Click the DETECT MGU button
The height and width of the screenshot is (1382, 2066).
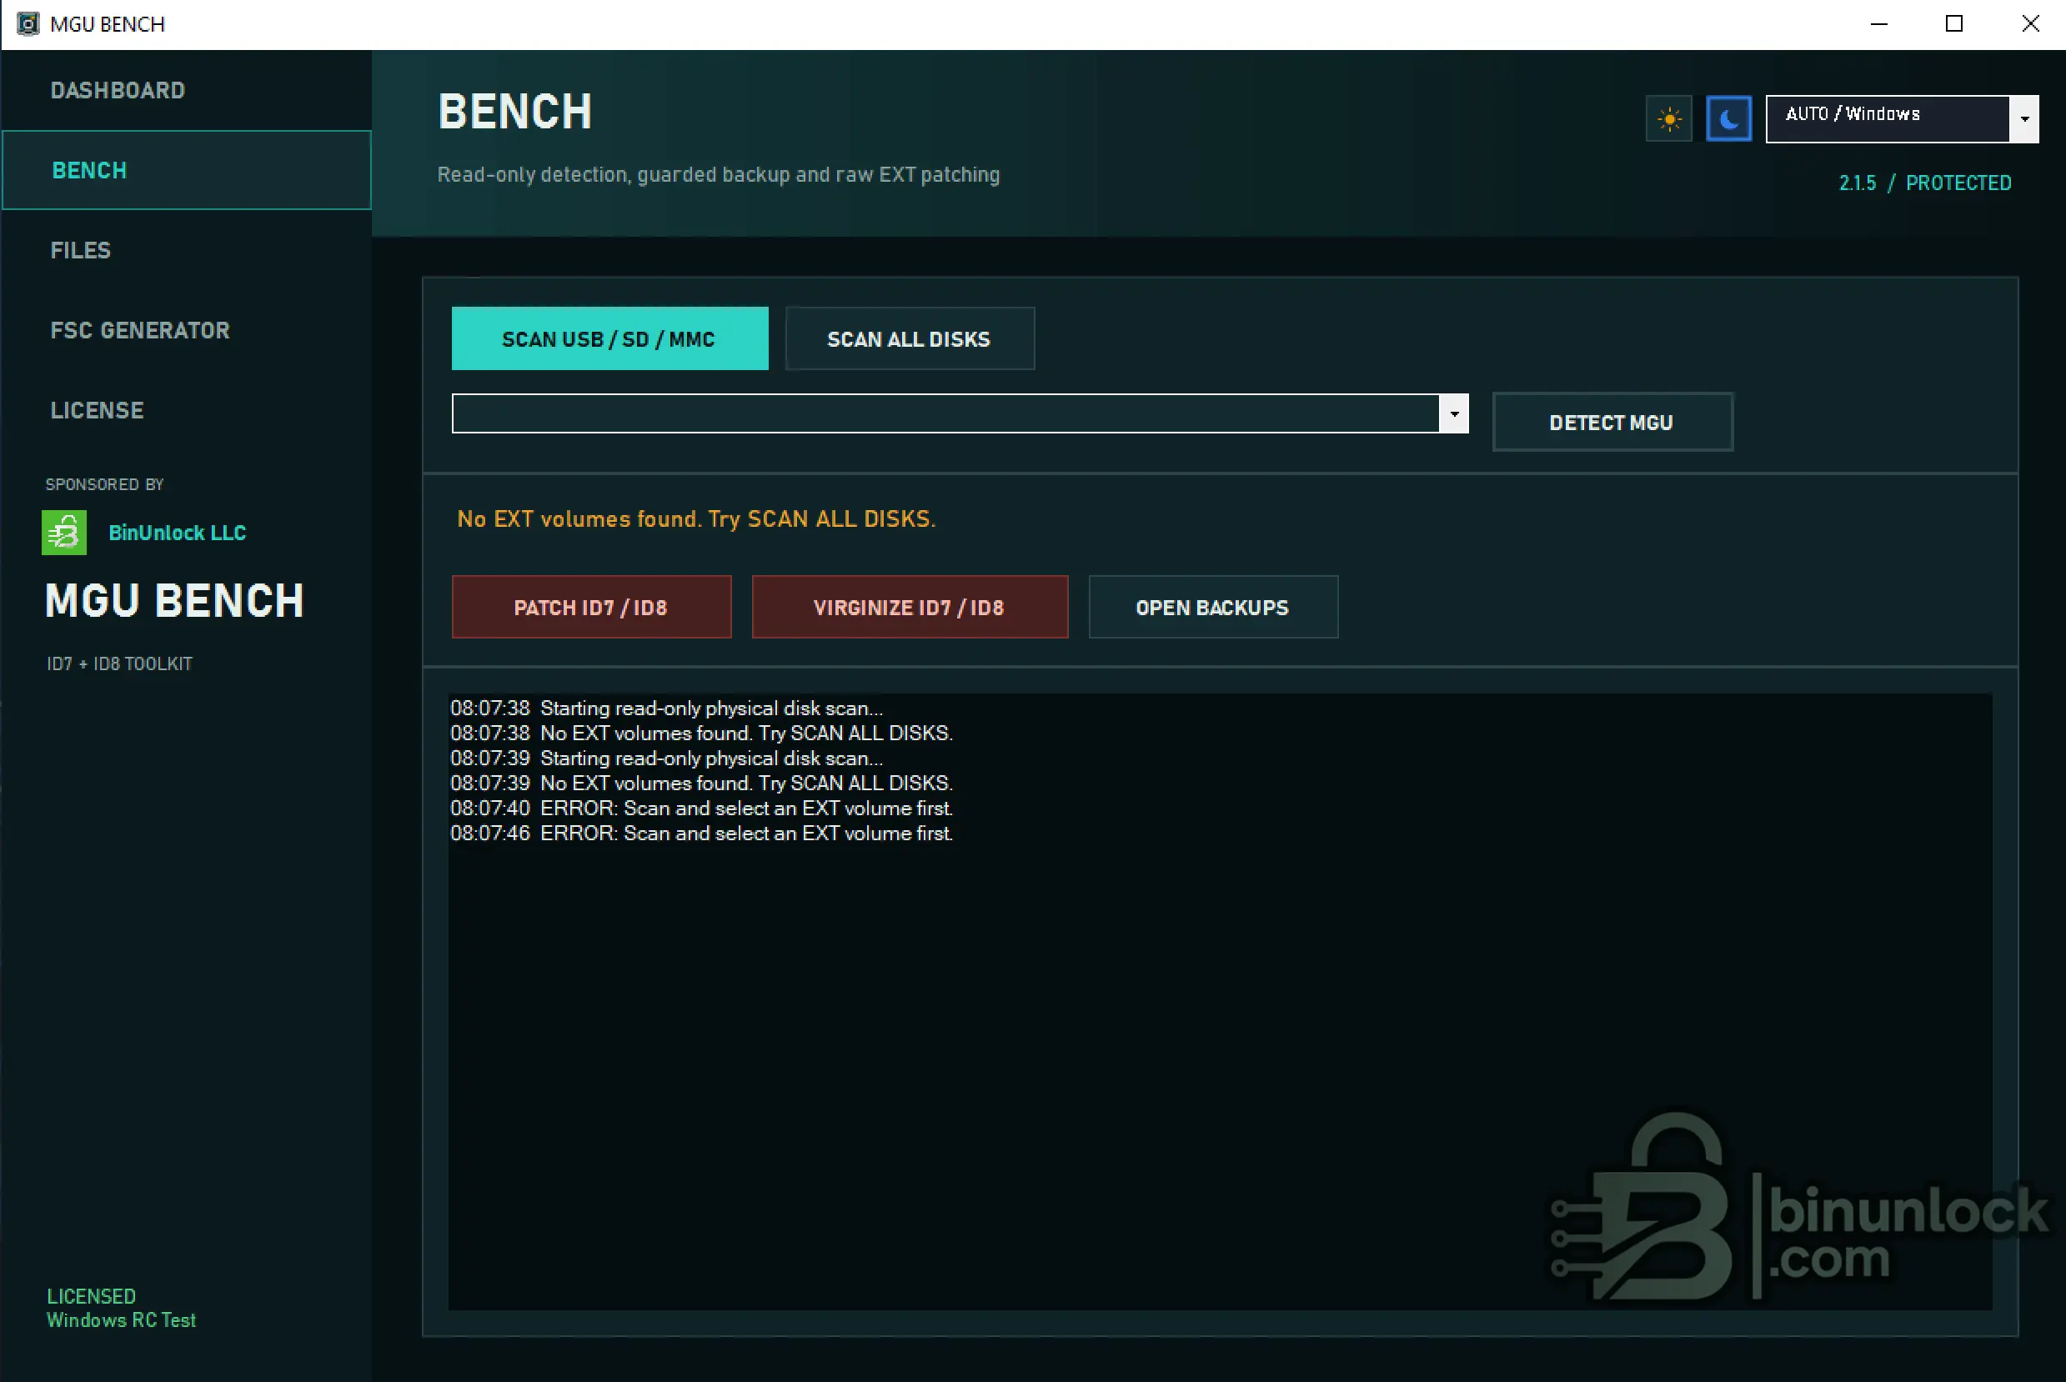point(1612,422)
